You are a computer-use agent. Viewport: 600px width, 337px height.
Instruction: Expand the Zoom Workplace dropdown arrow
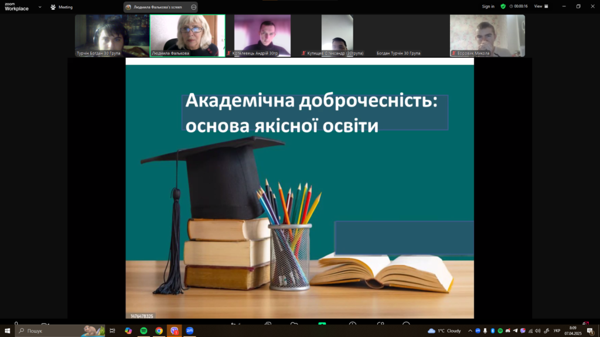point(39,7)
